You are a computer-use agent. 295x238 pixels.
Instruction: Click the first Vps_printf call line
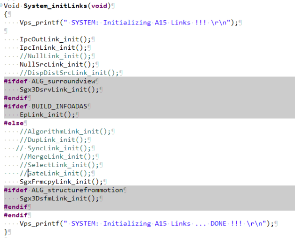click(x=129, y=23)
